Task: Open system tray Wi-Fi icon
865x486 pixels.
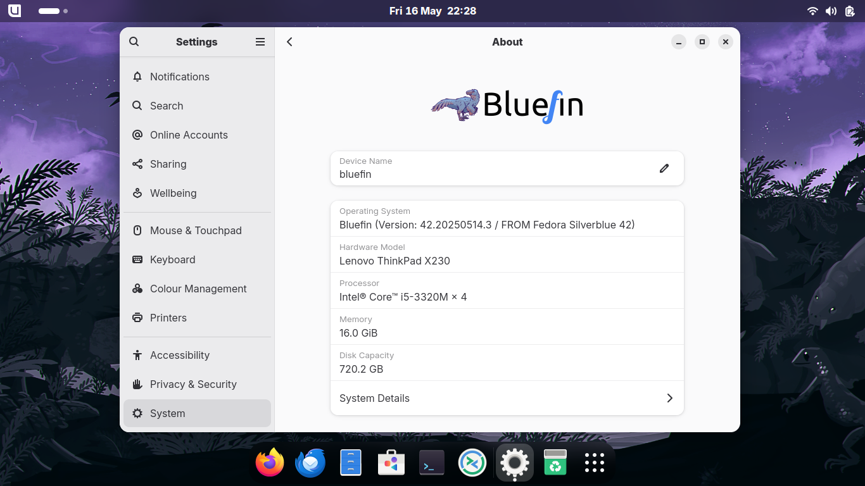Action: (x=812, y=11)
